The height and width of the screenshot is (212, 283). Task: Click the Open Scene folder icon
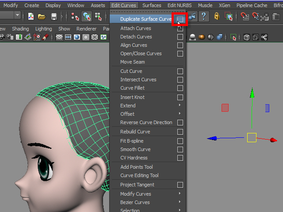(x=42, y=16)
